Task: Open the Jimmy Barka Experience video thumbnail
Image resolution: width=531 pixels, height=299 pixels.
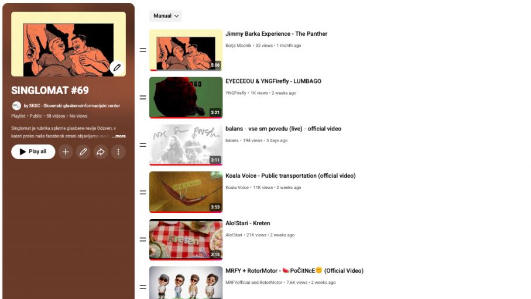Action: [186, 50]
